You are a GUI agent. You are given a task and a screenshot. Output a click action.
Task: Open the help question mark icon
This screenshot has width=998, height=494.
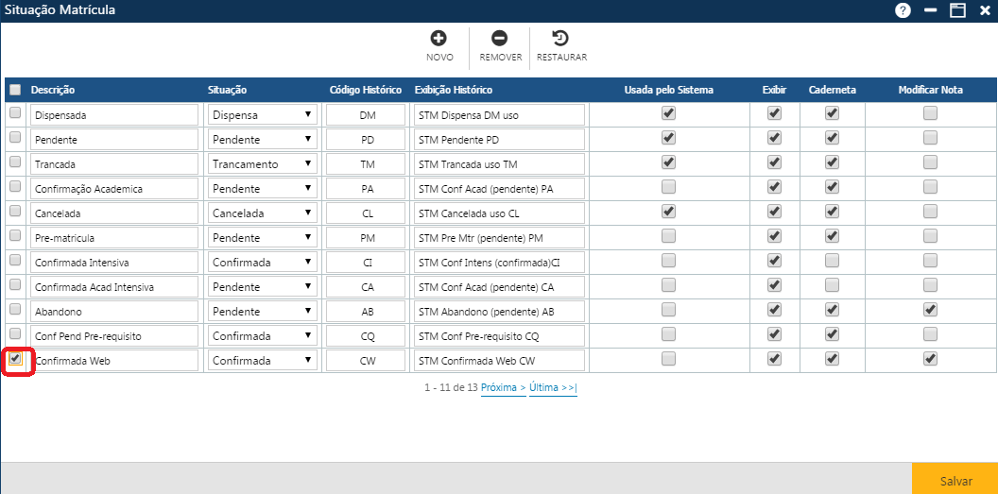(x=903, y=10)
